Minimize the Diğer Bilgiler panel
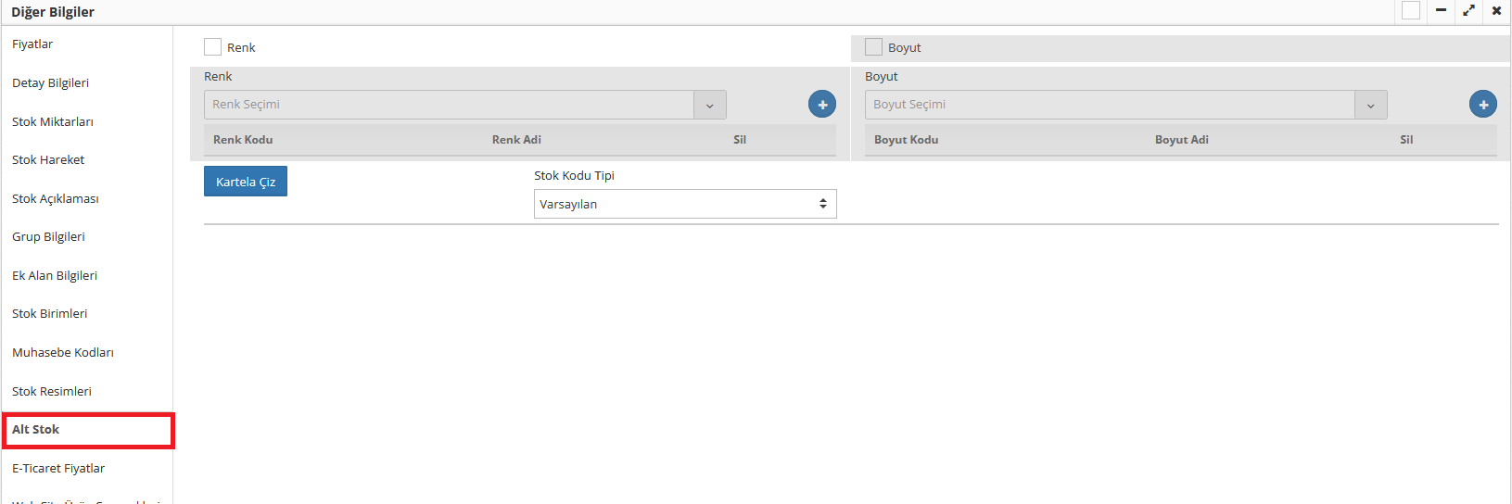The image size is (1512, 504). (1441, 11)
